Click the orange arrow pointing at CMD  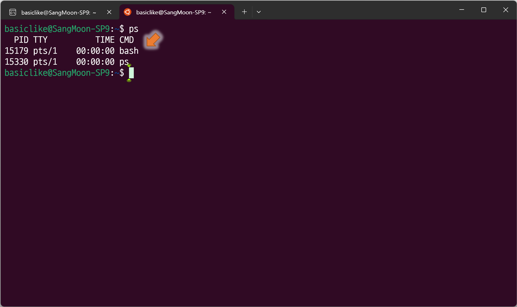pyautogui.click(x=153, y=40)
